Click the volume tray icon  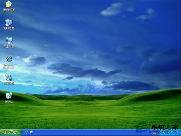163,132
